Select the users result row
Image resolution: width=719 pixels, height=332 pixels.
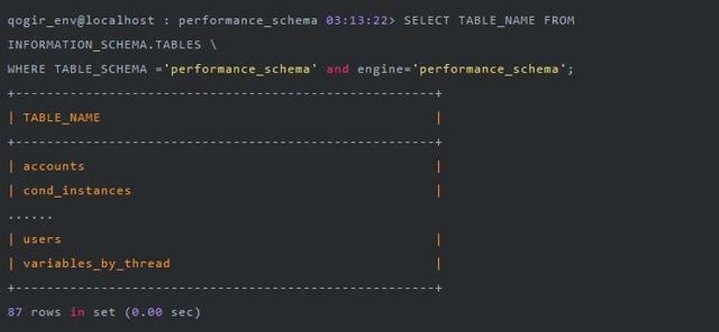coord(225,239)
